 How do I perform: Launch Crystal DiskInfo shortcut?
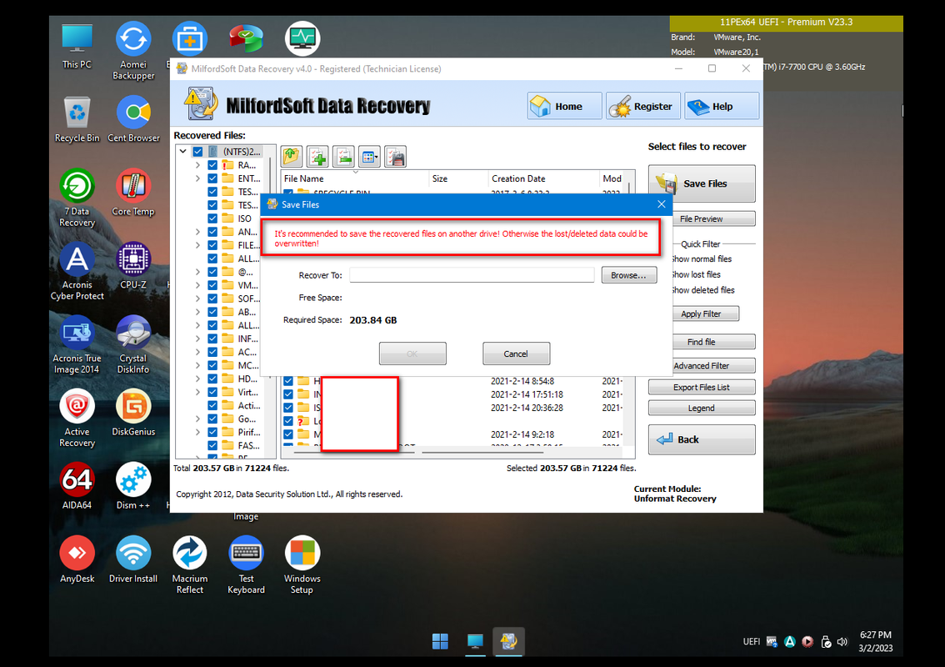click(133, 345)
